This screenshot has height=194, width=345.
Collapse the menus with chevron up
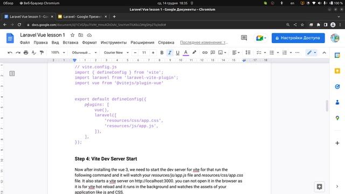pos(324,53)
